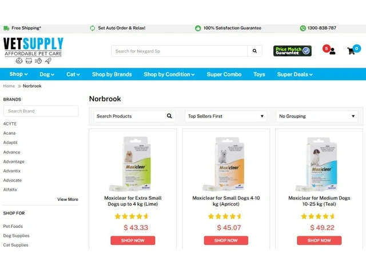
Task: Expand the Shop menu
Action: click(x=18, y=74)
